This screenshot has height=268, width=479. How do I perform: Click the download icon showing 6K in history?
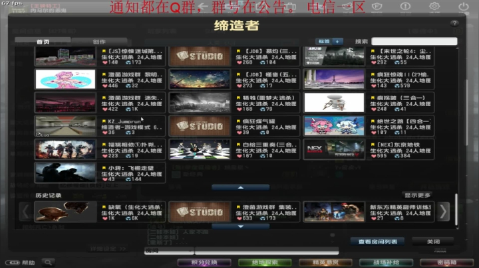click(128, 218)
